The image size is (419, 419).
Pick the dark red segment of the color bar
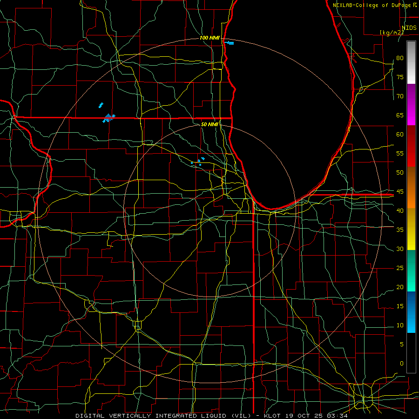pos(411,146)
